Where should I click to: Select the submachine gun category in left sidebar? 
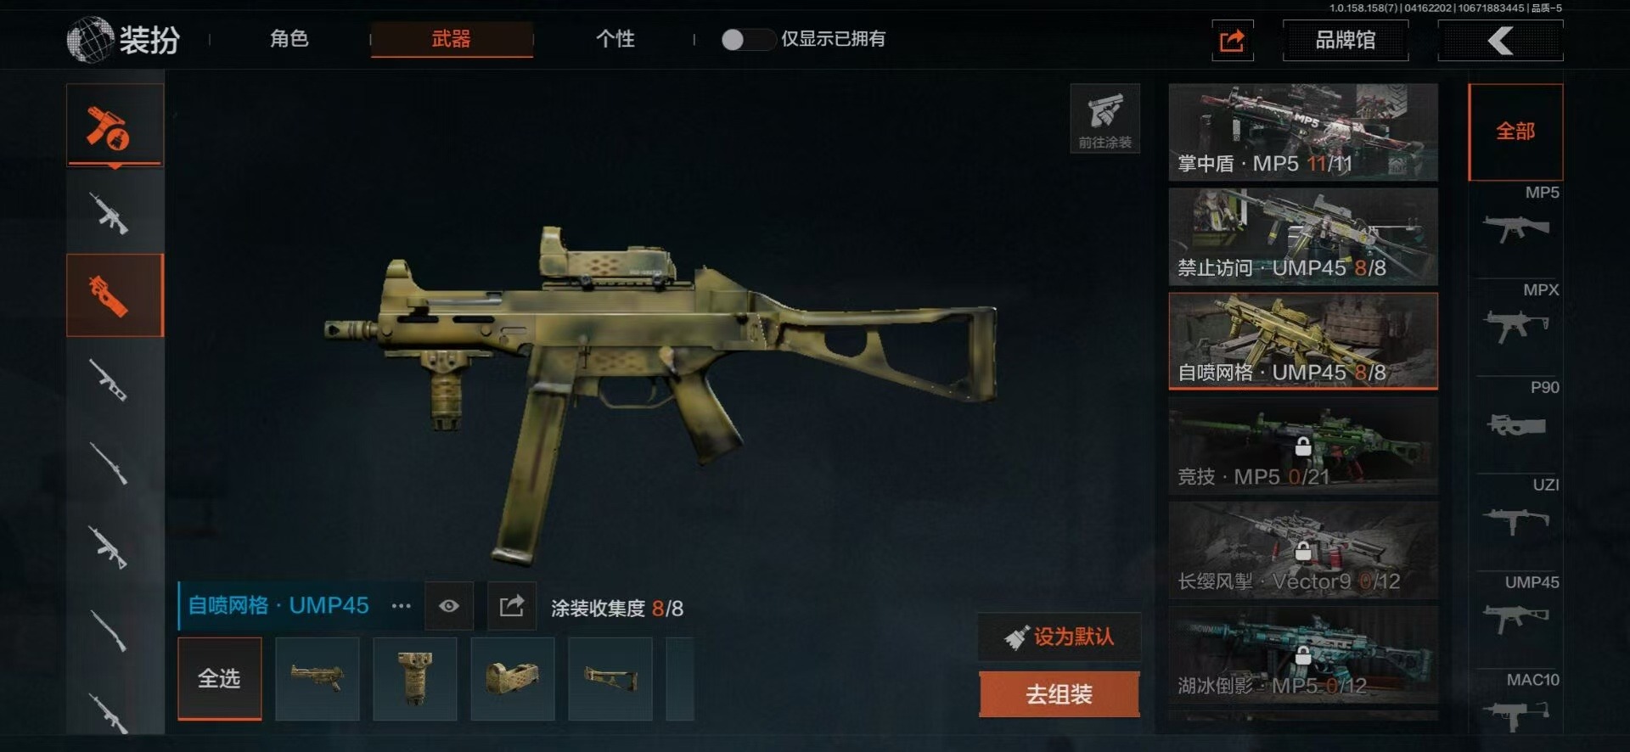[x=115, y=295]
